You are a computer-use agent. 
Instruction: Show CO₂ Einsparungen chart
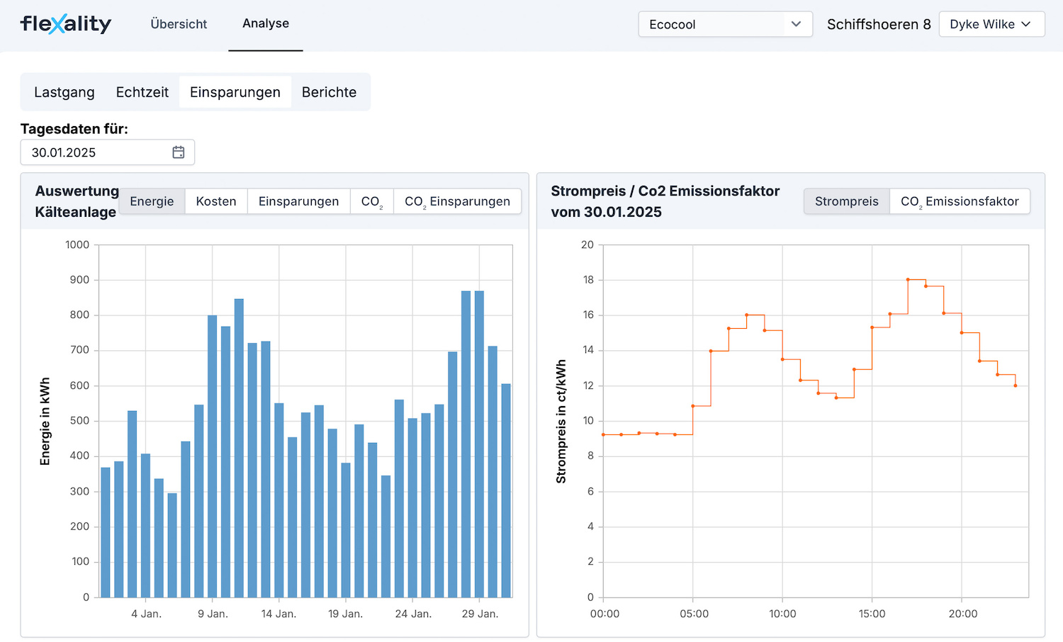[x=457, y=201]
